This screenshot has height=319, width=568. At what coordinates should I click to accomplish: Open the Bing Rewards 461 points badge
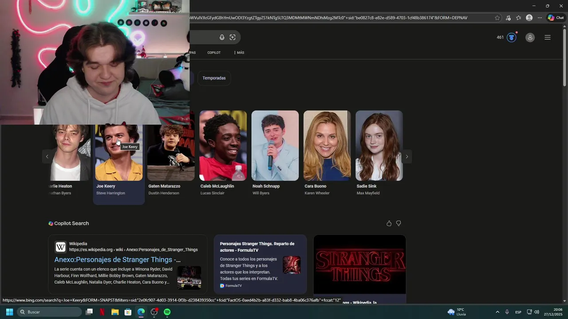click(x=506, y=37)
